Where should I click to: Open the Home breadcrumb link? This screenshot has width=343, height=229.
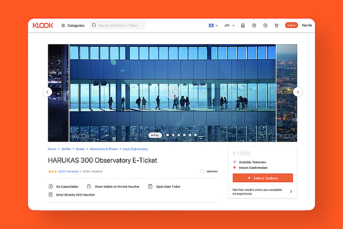pos(52,149)
